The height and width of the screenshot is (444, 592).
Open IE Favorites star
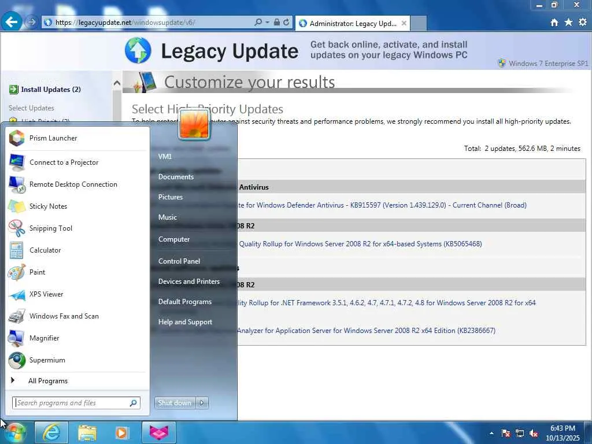tap(569, 23)
